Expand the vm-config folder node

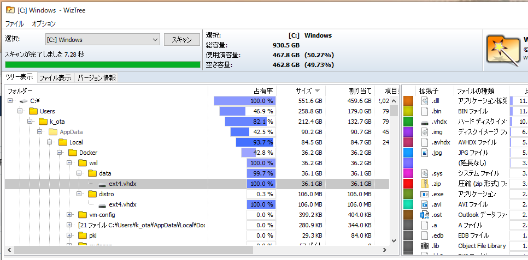[71, 215]
